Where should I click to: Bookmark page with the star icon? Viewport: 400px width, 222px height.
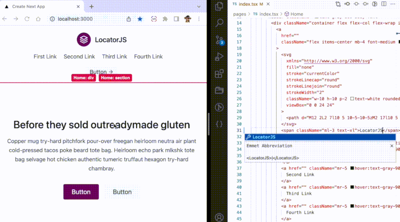pyautogui.click(x=140, y=19)
